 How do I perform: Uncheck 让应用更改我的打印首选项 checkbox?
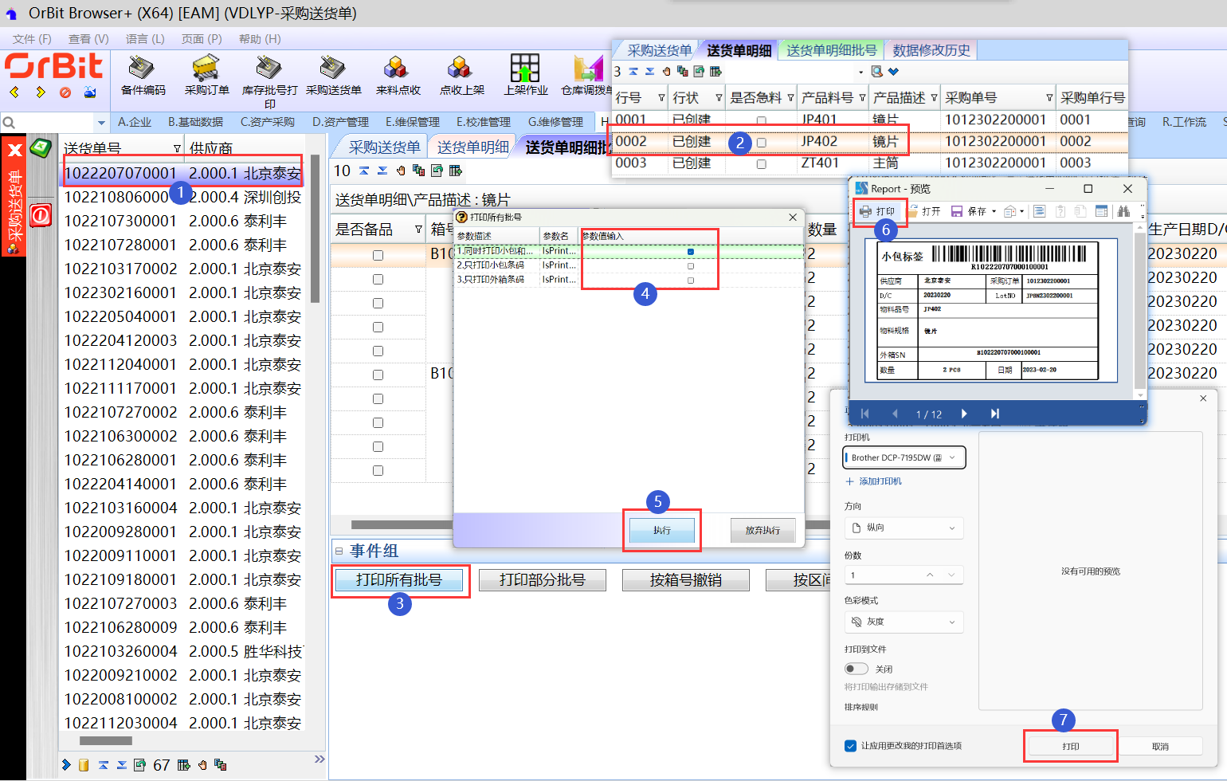coord(850,746)
